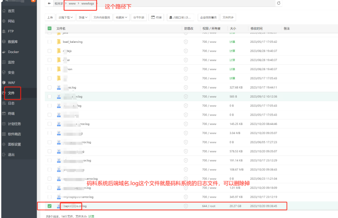Check the load_balancing folder checkbox
Viewport: 338px width, 218px height.
click(x=50, y=42)
